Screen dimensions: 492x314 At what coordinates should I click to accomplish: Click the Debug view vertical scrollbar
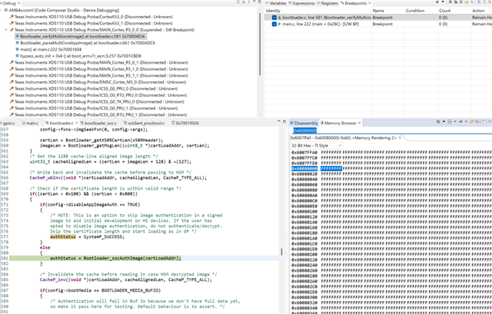click(260, 45)
